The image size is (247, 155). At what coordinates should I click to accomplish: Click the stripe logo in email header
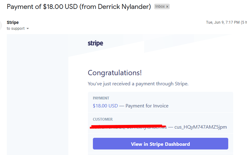(x=95, y=43)
